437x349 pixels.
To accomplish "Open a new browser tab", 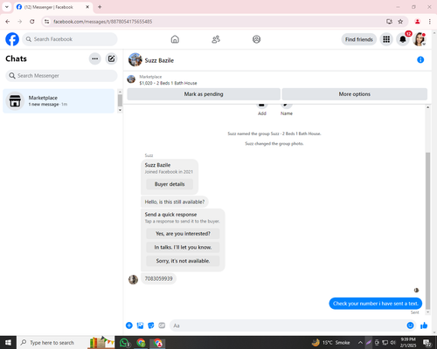I will pos(100,7).
